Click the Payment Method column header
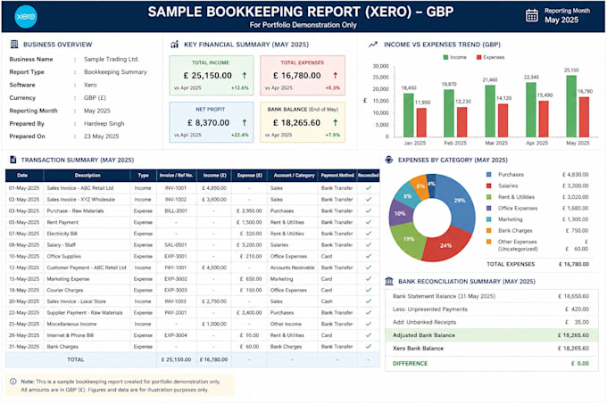The width and height of the screenshot is (607, 404). tap(337, 176)
